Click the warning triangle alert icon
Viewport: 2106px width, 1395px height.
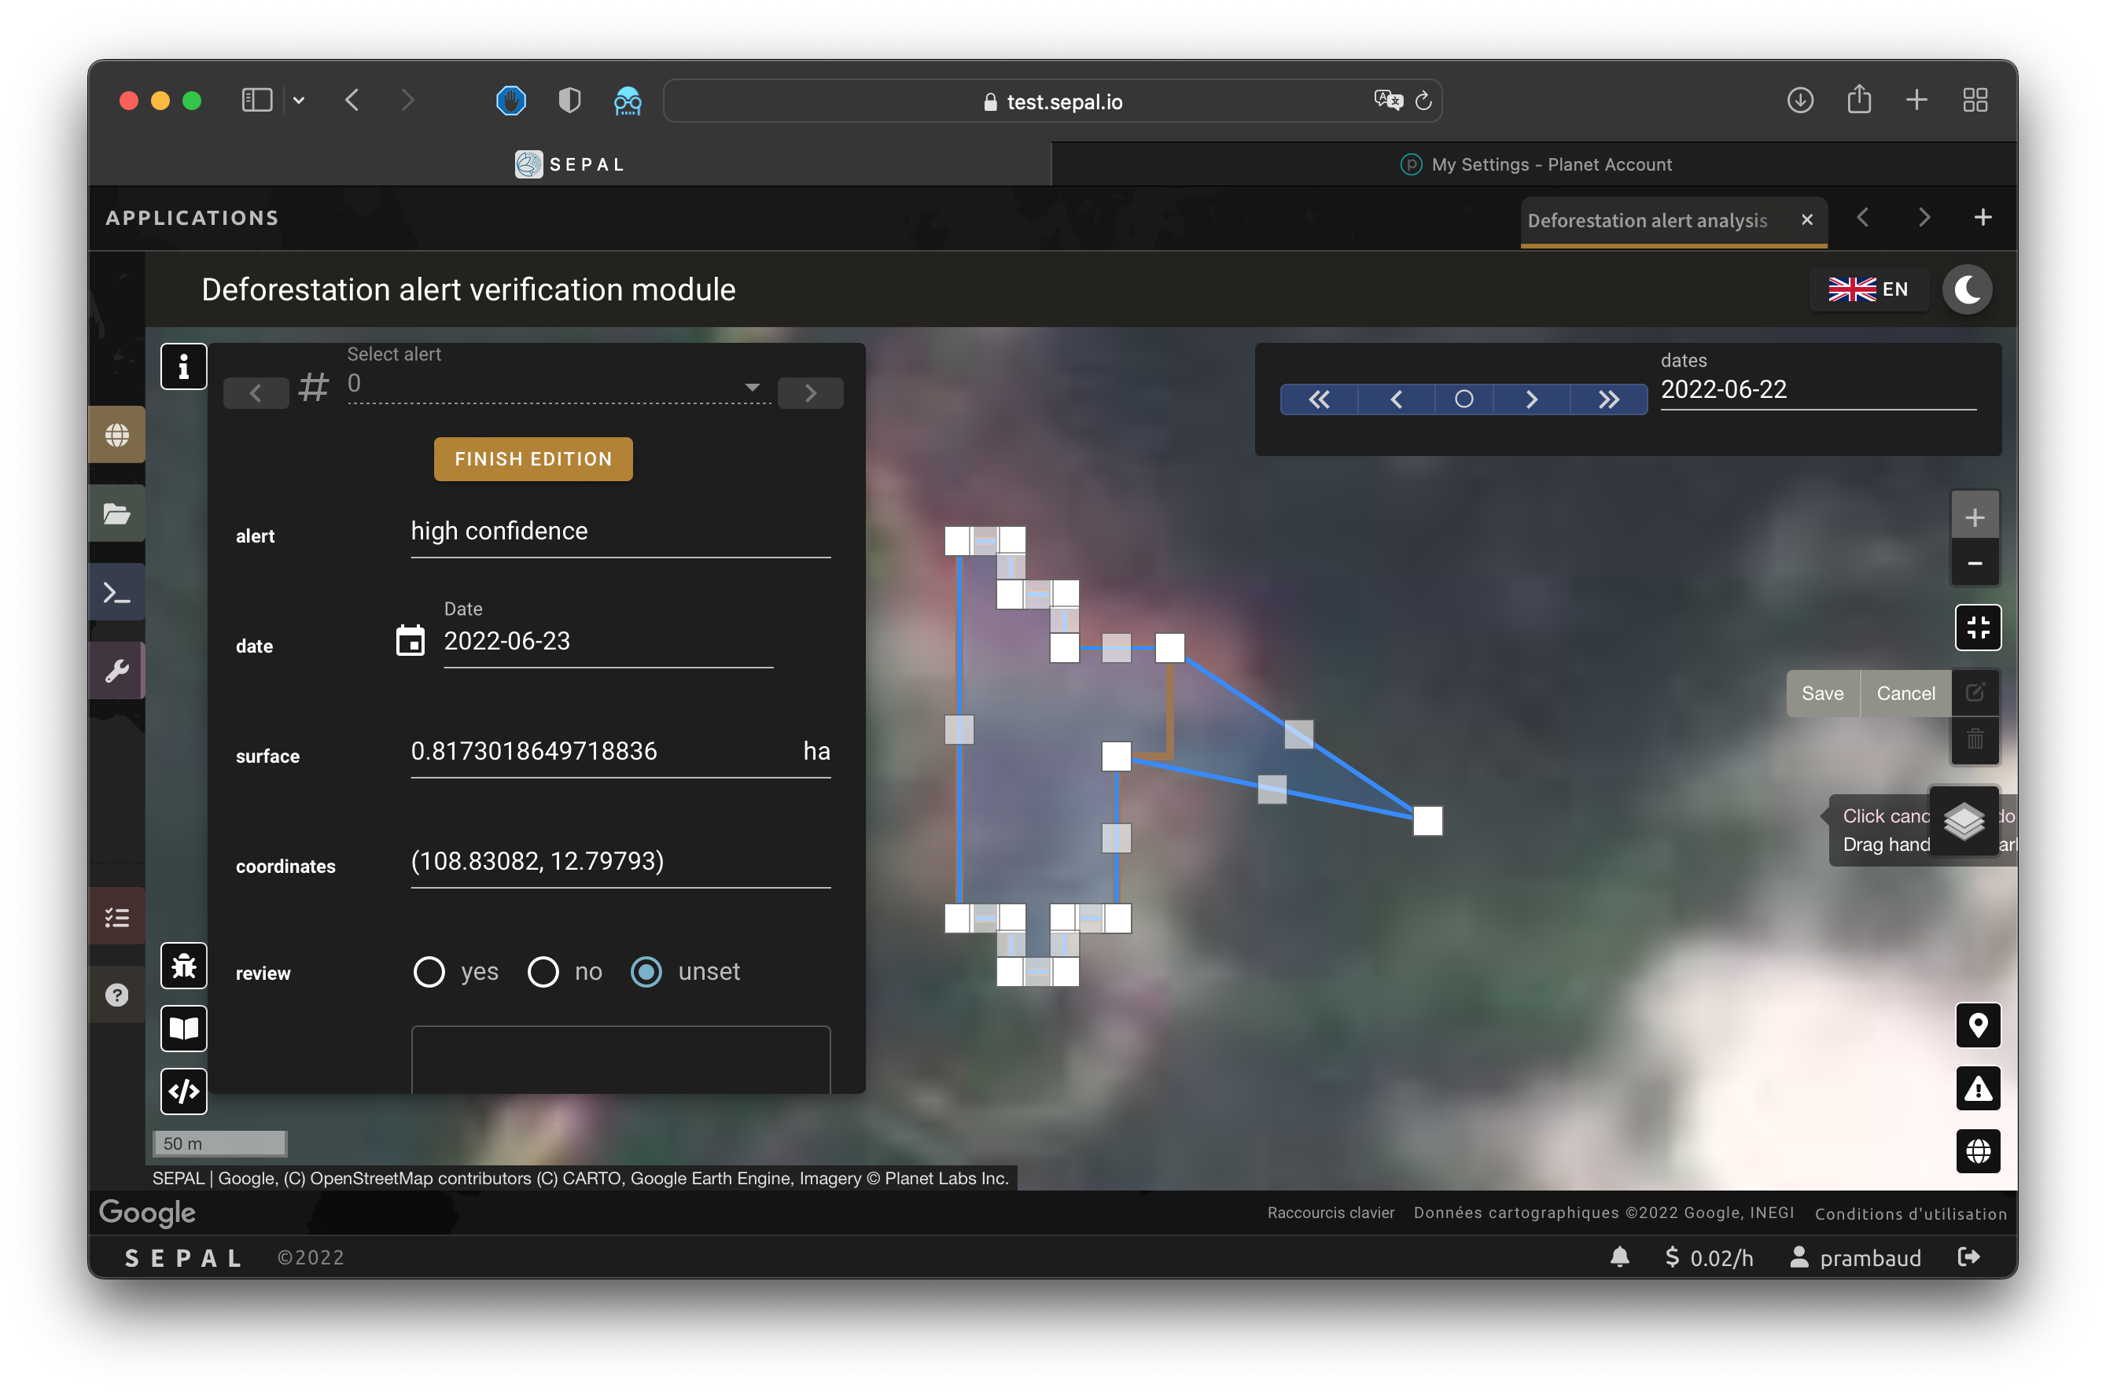pyautogui.click(x=1977, y=1088)
